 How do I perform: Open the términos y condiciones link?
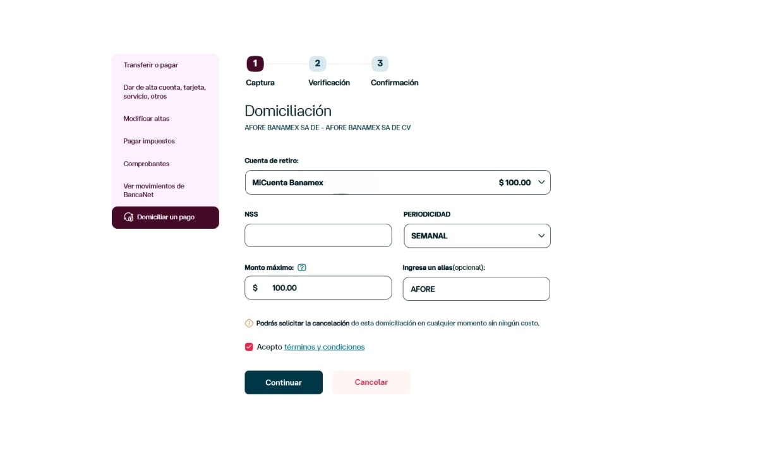click(x=324, y=347)
